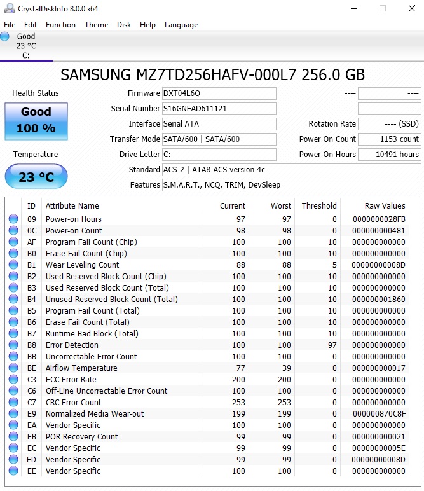
Task: Open the Edit menu
Action: (31, 25)
